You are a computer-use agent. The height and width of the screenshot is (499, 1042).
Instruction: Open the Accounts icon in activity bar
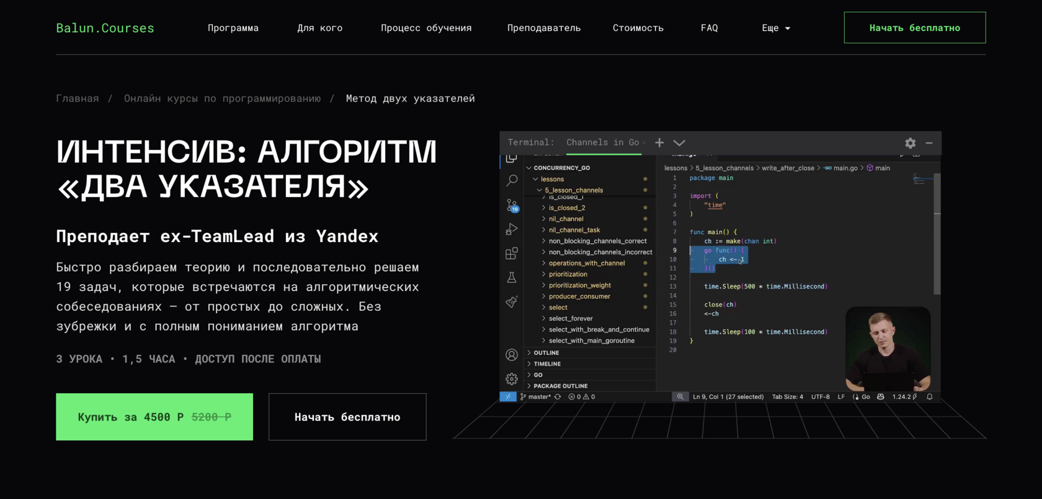pos(512,355)
